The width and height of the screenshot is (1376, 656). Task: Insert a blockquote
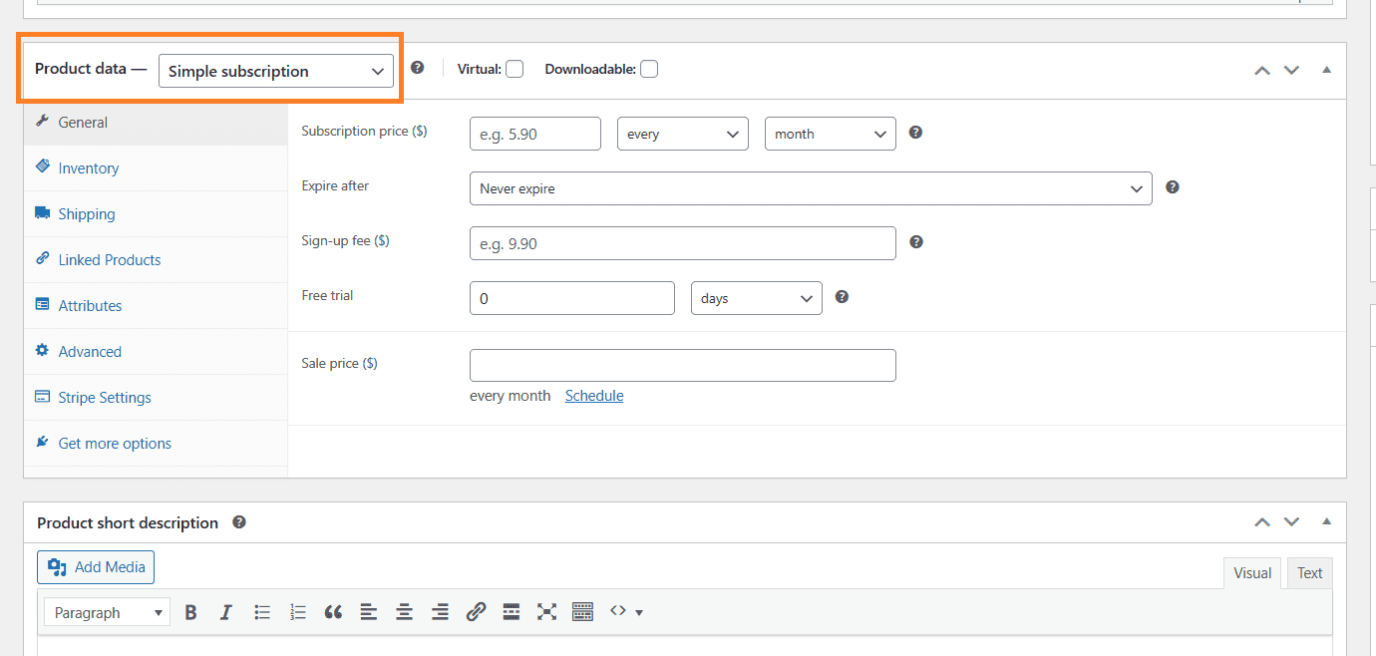pos(333,612)
